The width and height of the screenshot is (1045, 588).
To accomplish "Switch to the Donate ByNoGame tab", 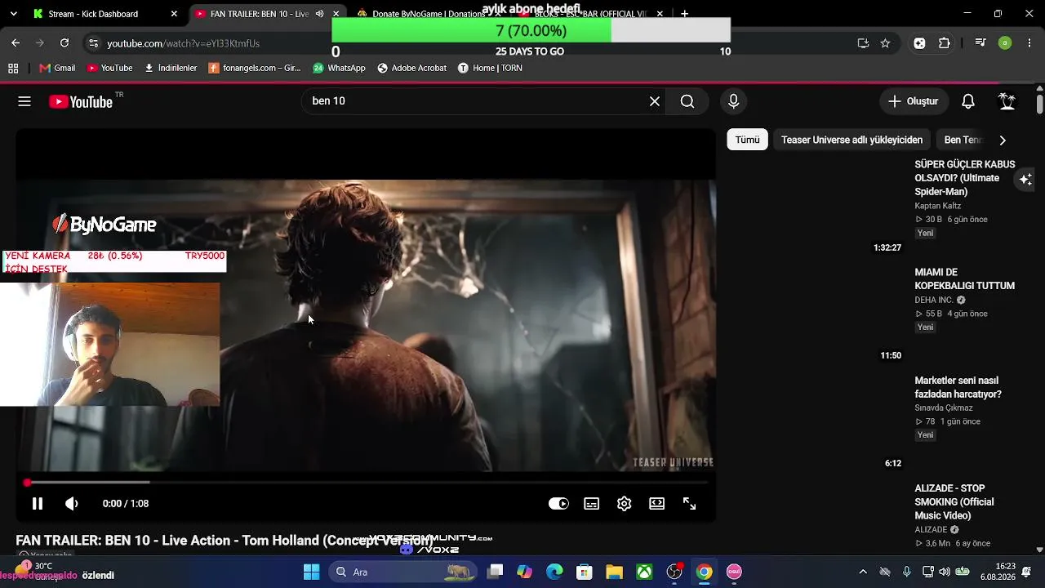I will click(x=429, y=14).
